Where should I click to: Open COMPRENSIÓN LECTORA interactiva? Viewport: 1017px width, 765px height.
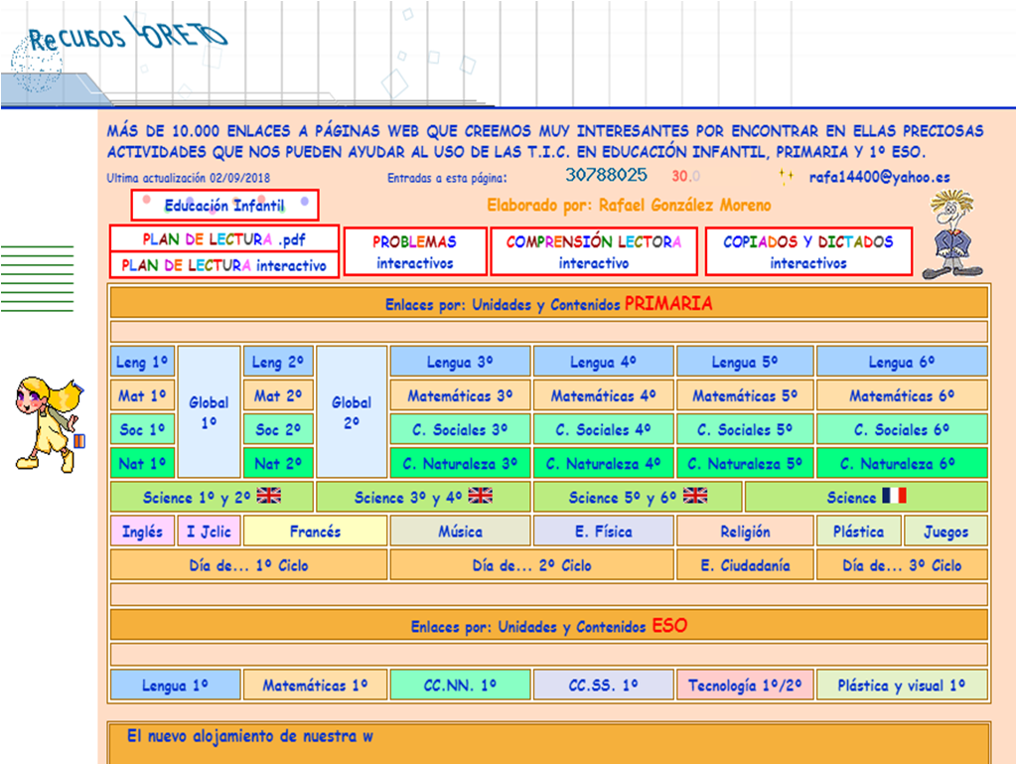(x=594, y=251)
